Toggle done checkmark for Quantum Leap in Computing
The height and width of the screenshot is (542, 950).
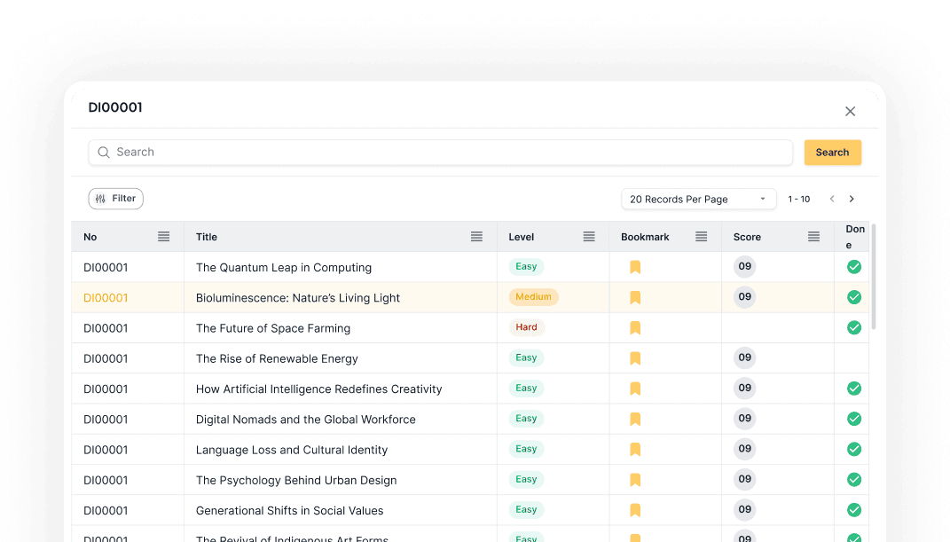pos(854,267)
